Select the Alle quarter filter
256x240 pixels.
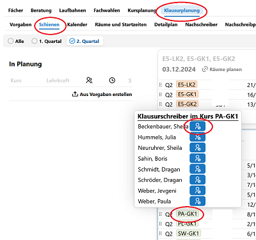[16, 41]
